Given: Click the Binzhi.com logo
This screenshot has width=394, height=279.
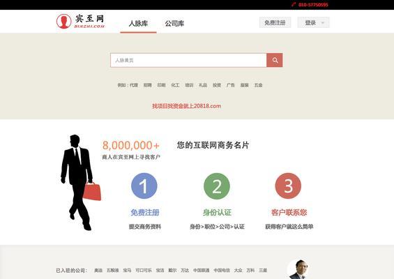Looking at the screenshot, I should [80, 21].
